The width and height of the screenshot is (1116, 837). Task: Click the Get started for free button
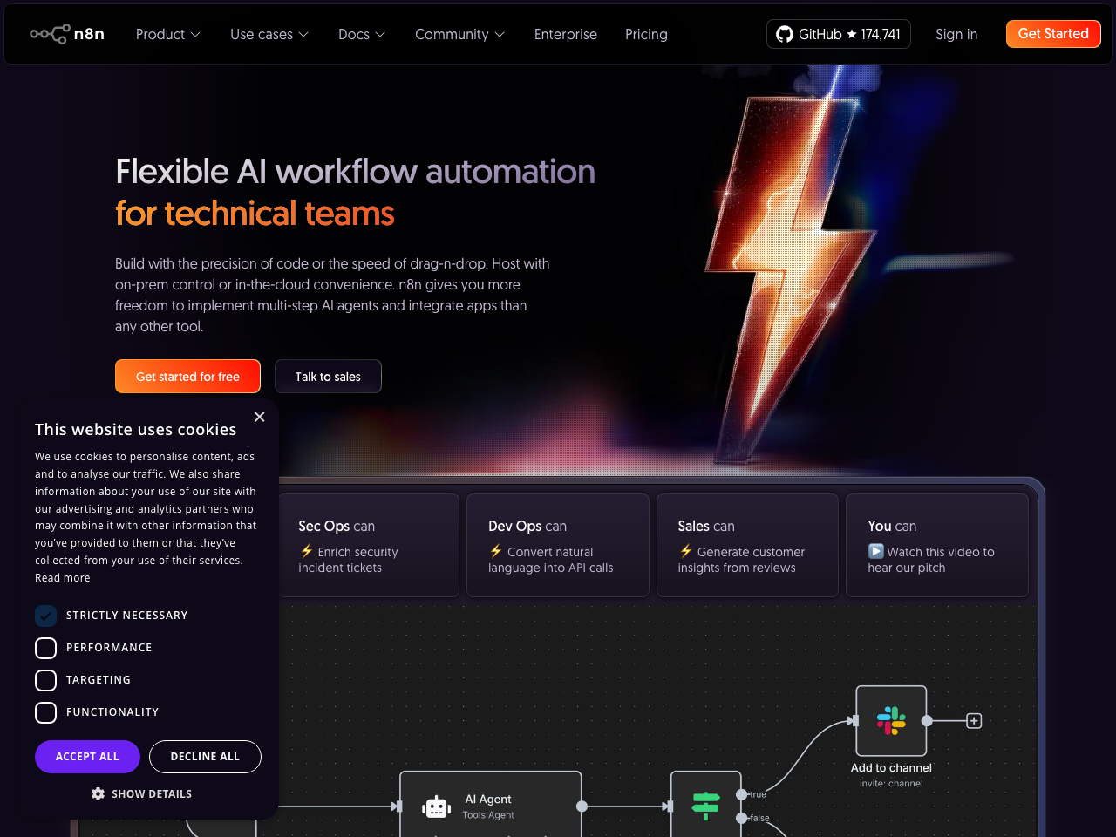[x=187, y=377]
